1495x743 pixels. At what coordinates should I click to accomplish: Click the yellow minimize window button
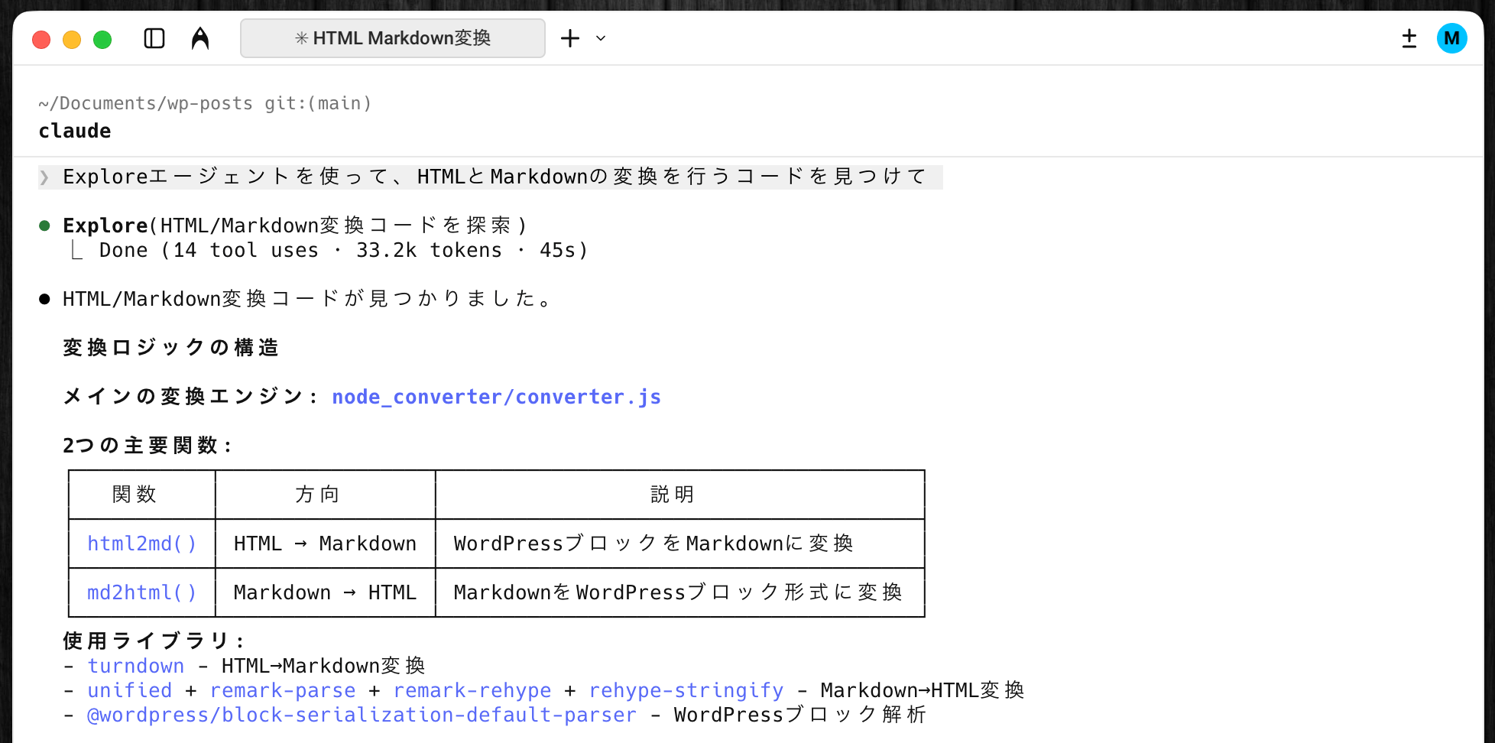pos(72,40)
